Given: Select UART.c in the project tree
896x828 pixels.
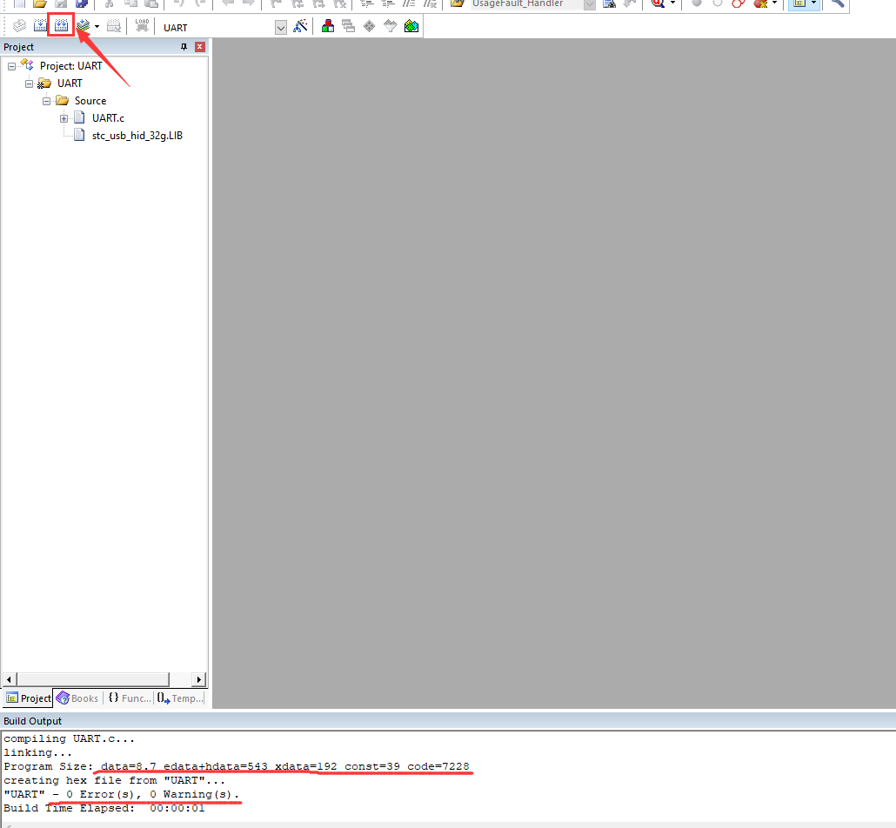Looking at the screenshot, I should click(108, 117).
